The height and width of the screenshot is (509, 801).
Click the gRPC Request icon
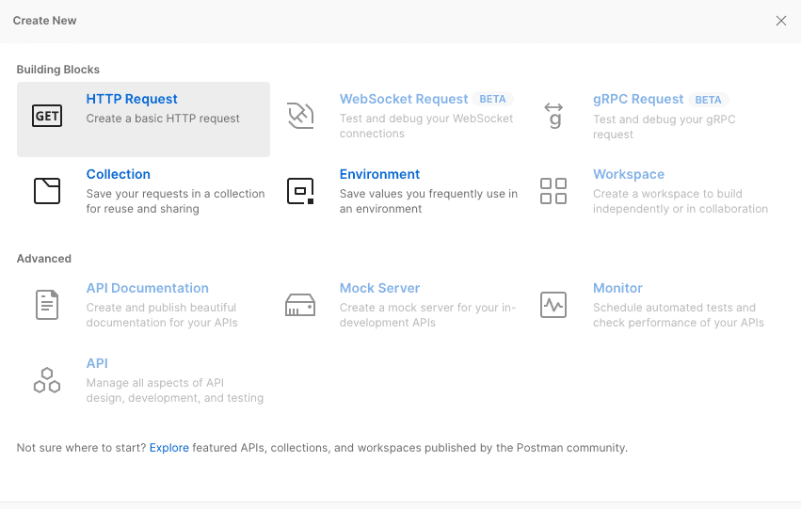click(553, 116)
